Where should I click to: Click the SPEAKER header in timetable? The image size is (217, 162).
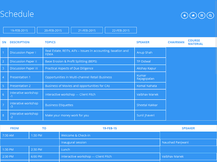pos(188,128)
